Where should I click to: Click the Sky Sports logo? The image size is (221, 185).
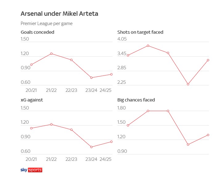tap(31, 170)
